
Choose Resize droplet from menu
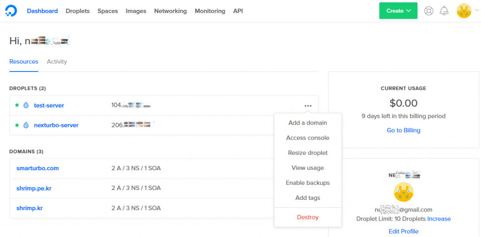click(x=308, y=153)
